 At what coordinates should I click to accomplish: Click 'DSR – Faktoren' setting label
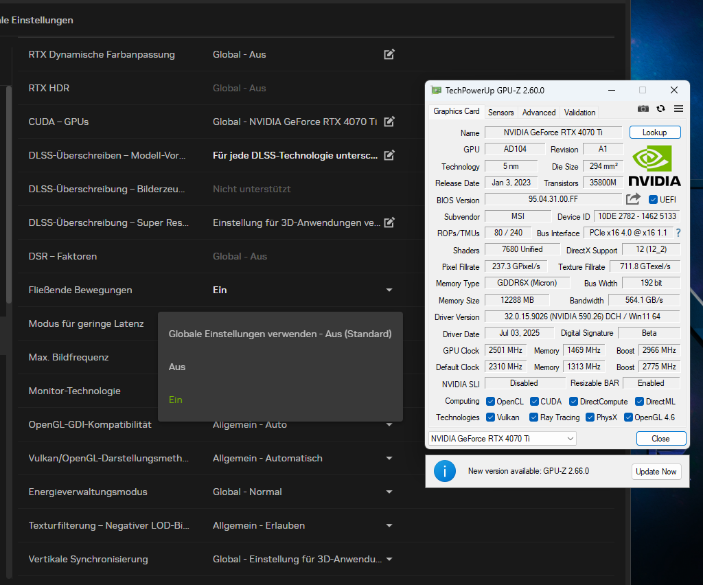(x=62, y=256)
